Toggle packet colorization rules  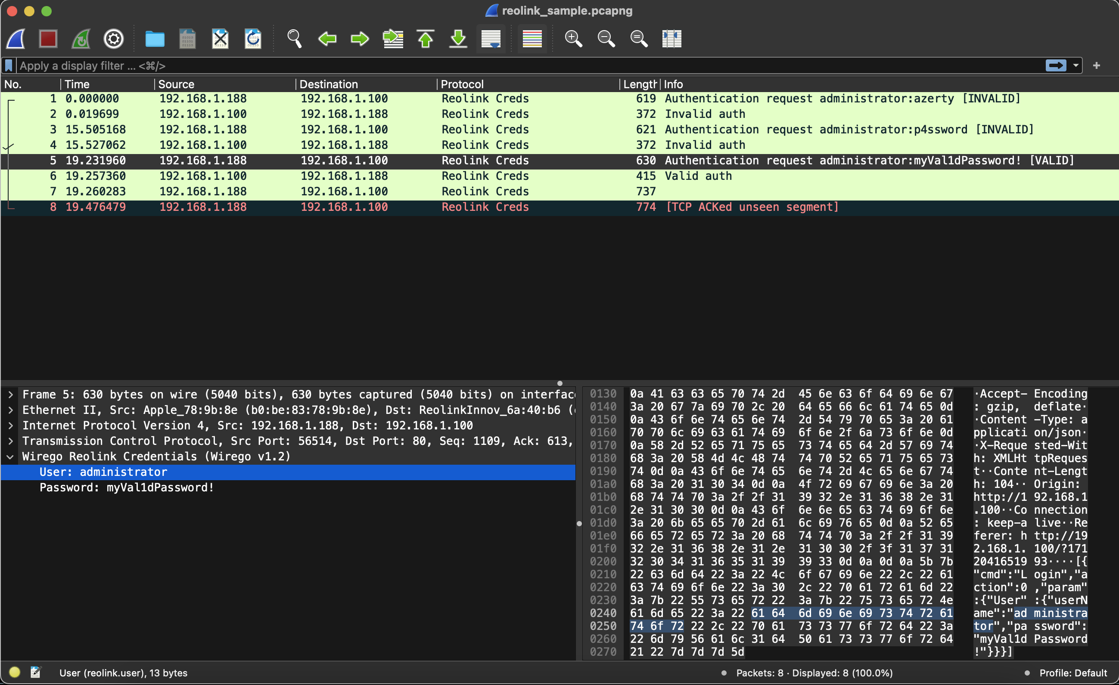tap(532, 39)
